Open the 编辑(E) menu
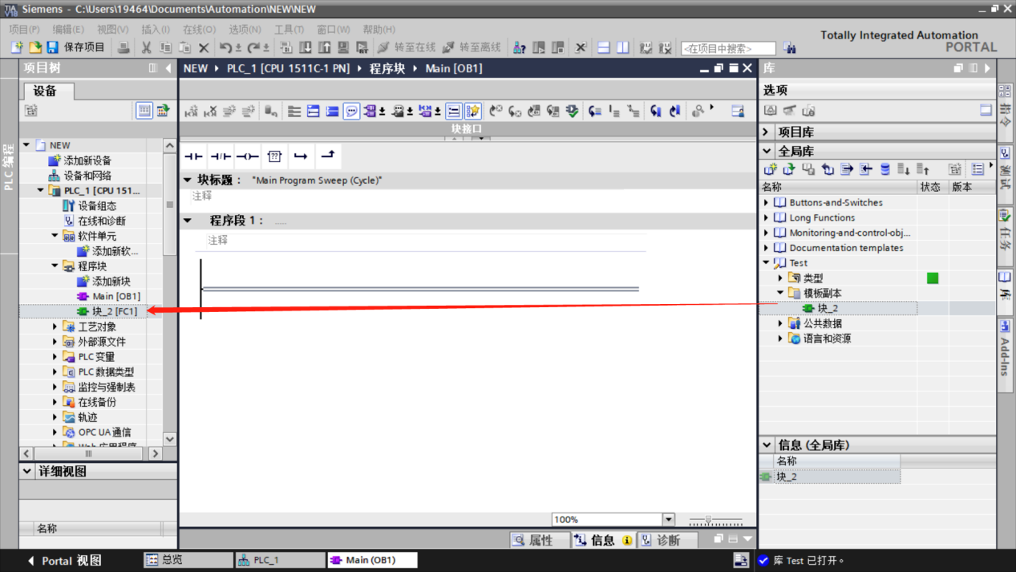This screenshot has height=572, width=1016. 67,29
